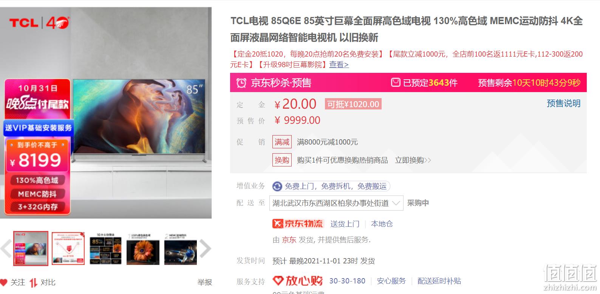Open 配送延时补贴 service link
The image size is (600, 294).
(x=439, y=281)
